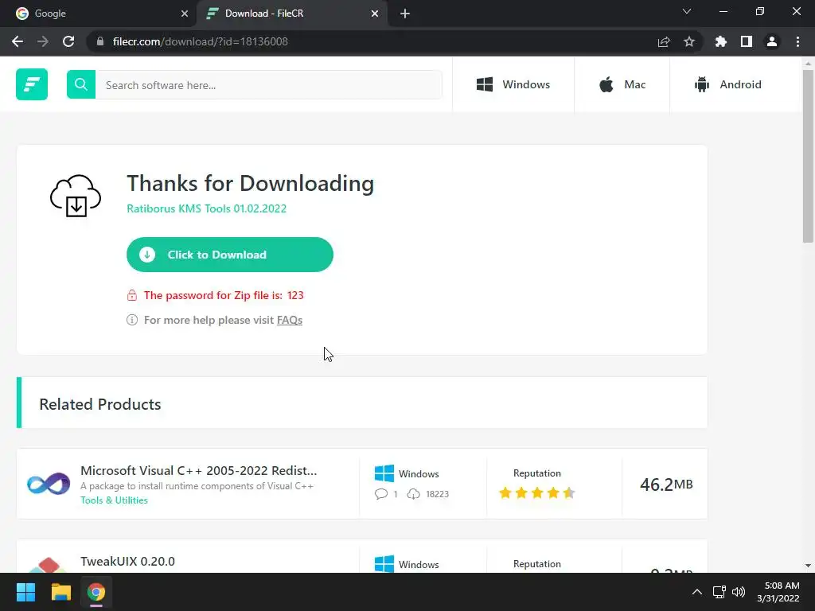Click the Windows logo in TweakUIX row

coord(384,564)
